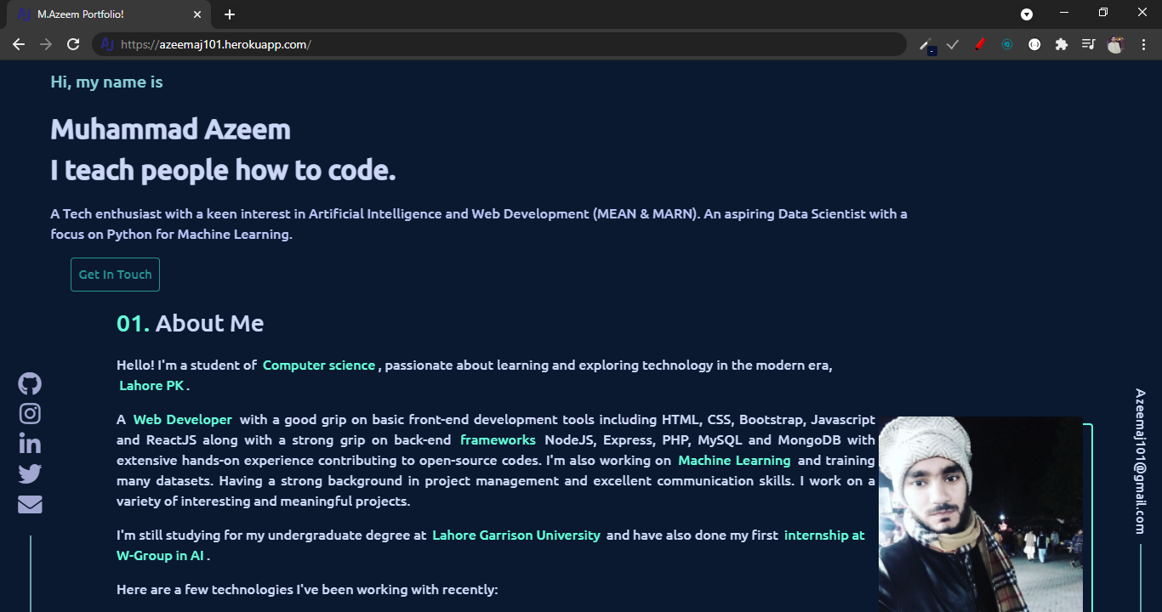Open the browser Extensions puzzle icon
This screenshot has height=612, width=1162.
coord(1061,44)
